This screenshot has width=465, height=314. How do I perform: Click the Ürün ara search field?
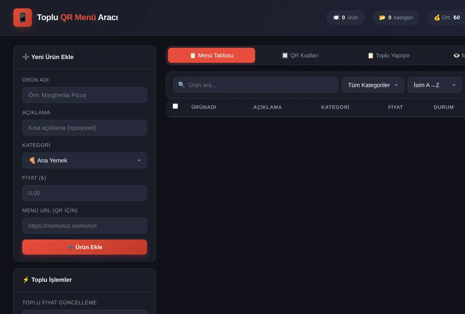256,85
